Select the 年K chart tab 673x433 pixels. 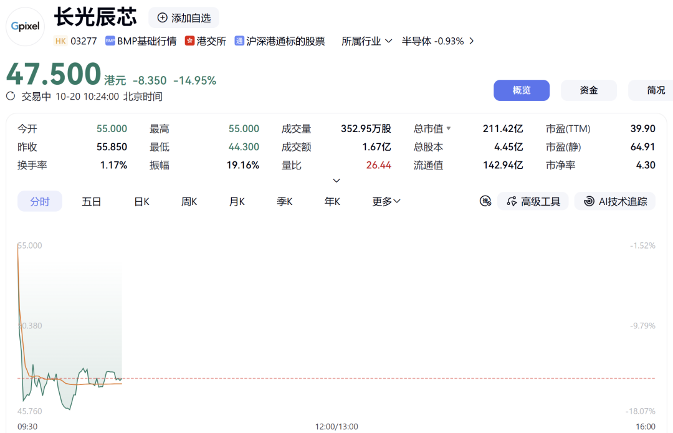[332, 201]
